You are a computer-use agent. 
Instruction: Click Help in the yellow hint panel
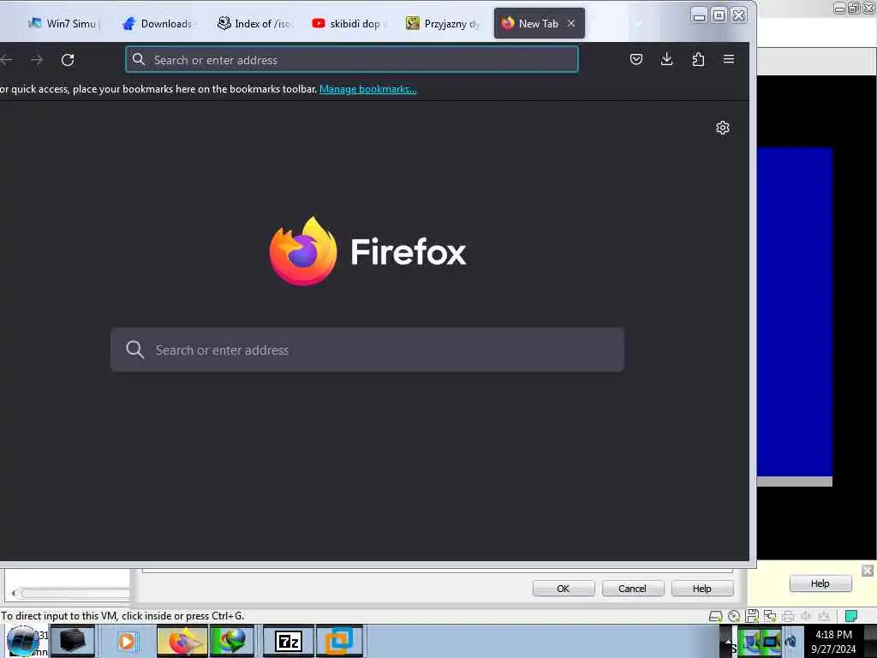coord(820,583)
